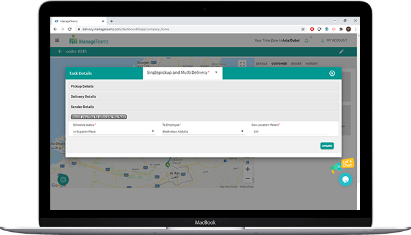
Task: Click the UPDATE button
Action: pyautogui.click(x=327, y=146)
